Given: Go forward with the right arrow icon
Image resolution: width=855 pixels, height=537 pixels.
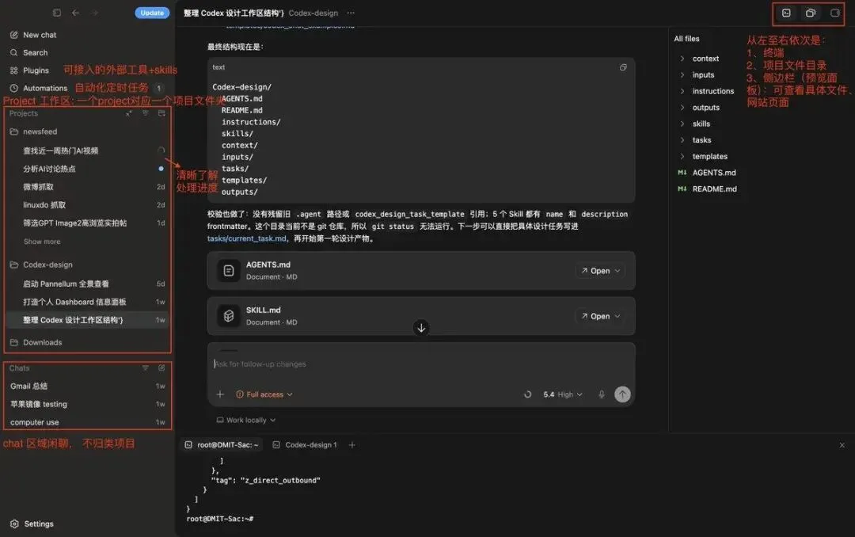Looking at the screenshot, I should point(95,13).
